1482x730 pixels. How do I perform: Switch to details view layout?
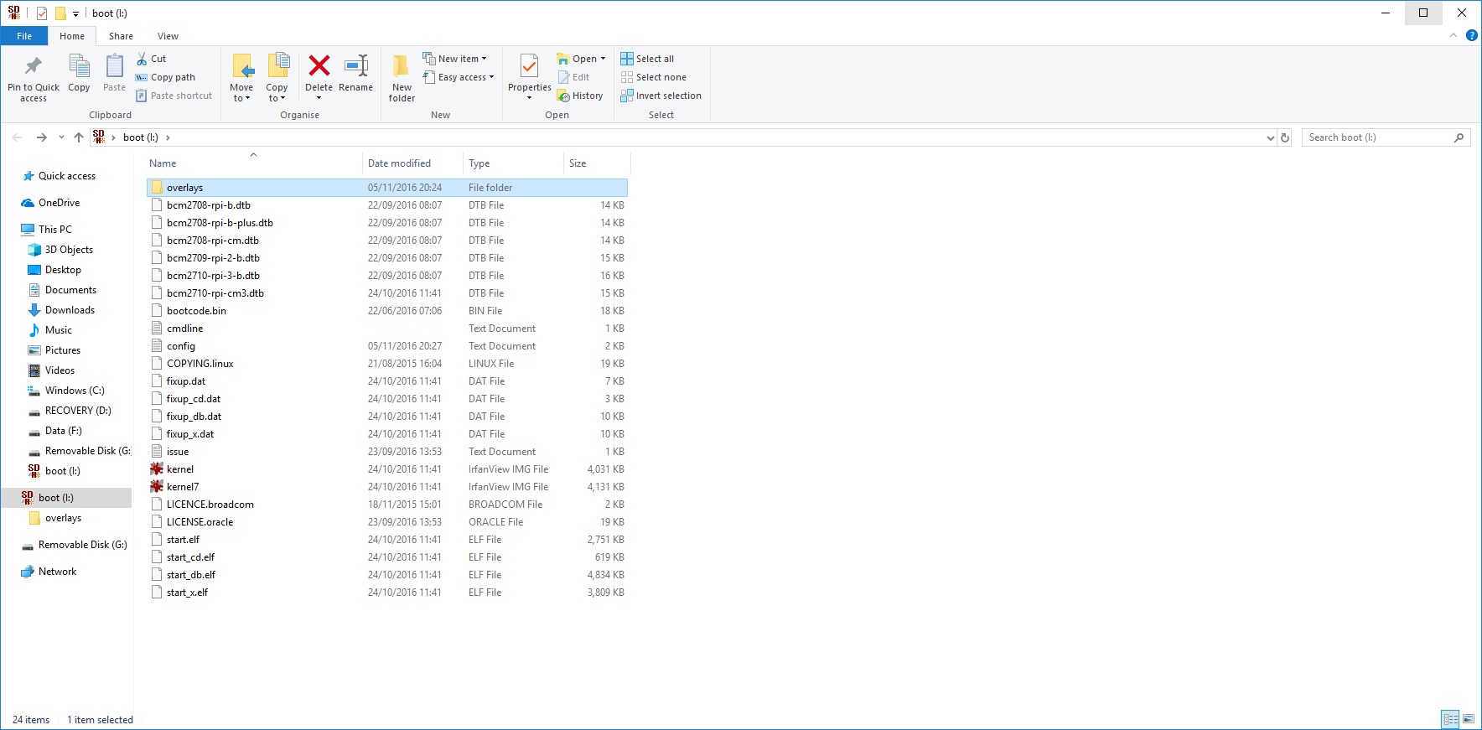tap(1450, 719)
